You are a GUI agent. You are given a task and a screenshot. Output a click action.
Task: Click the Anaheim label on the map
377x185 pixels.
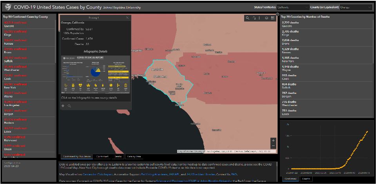pos(157,70)
